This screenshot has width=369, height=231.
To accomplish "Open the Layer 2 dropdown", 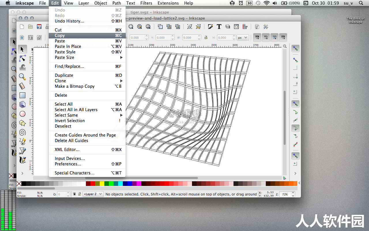I will tap(93, 194).
